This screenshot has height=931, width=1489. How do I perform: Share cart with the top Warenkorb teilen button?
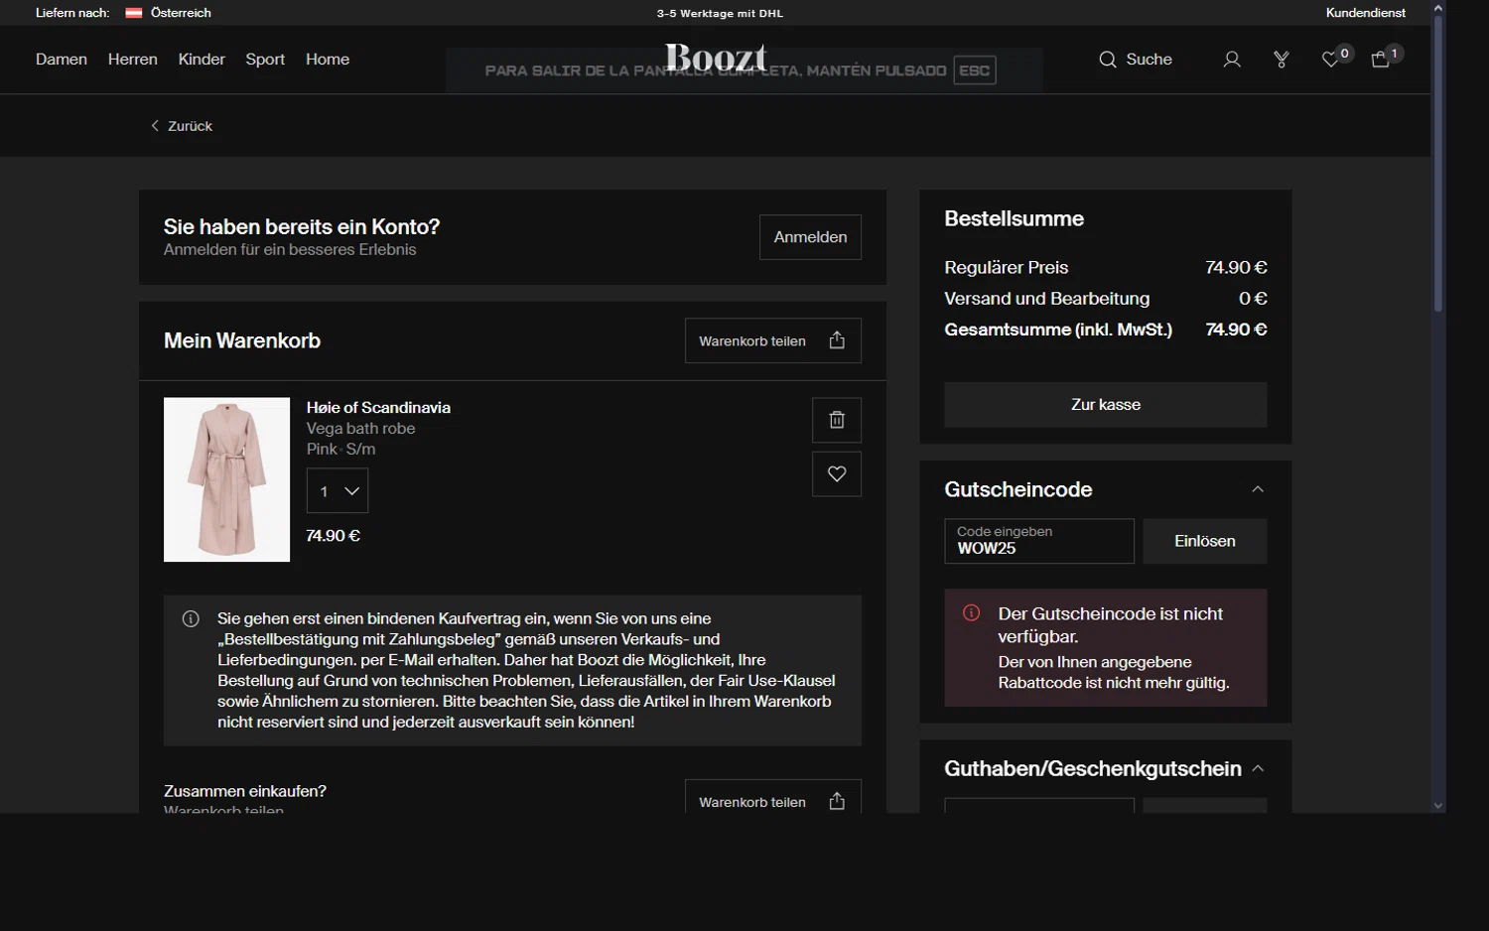pos(773,340)
